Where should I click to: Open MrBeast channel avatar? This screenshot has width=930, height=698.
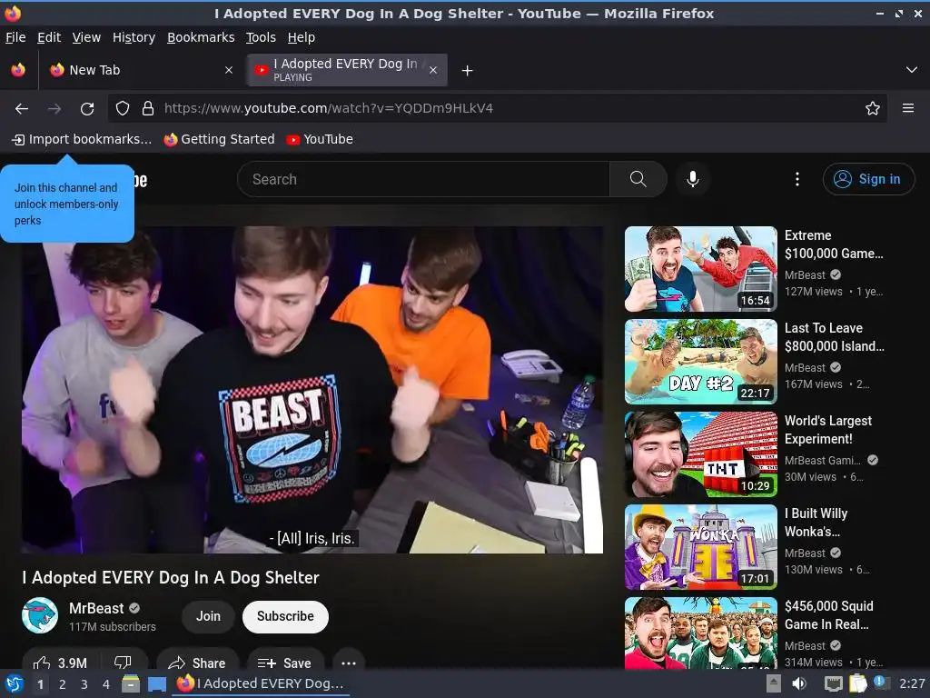tap(40, 615)
